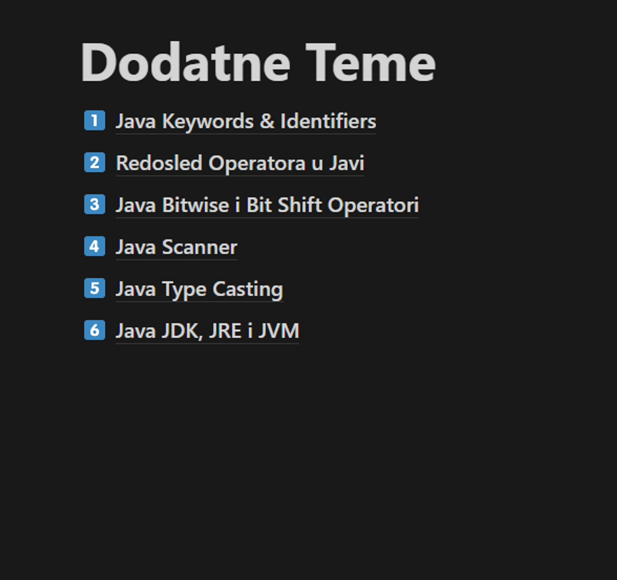Screen dimensions: 617x580
Task: Click the empty page area below the list
Action: tap(308, 452)
